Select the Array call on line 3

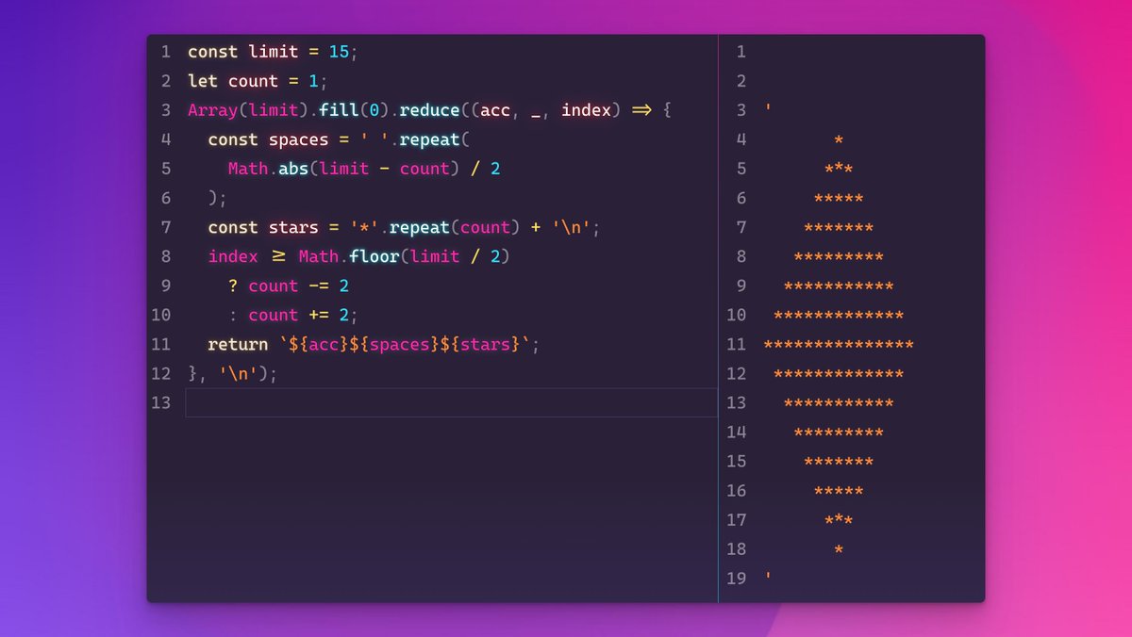[x=209, y=110]
